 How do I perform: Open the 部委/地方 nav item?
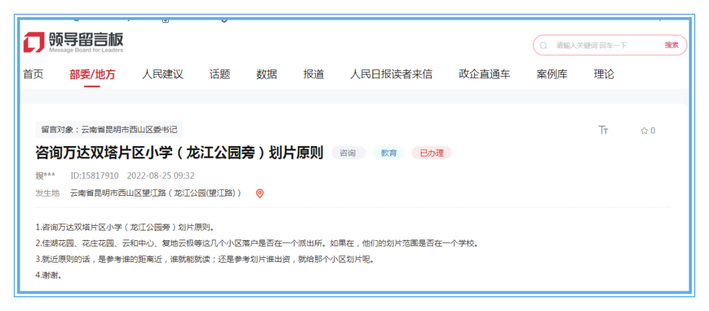(x=93, y=75)
